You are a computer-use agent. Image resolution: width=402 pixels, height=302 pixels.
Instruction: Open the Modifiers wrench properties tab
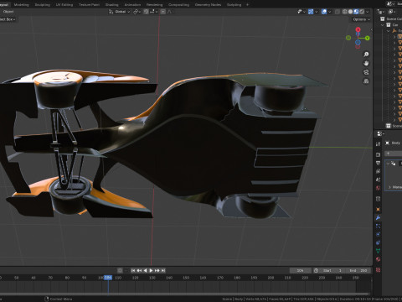coord(378,217)
